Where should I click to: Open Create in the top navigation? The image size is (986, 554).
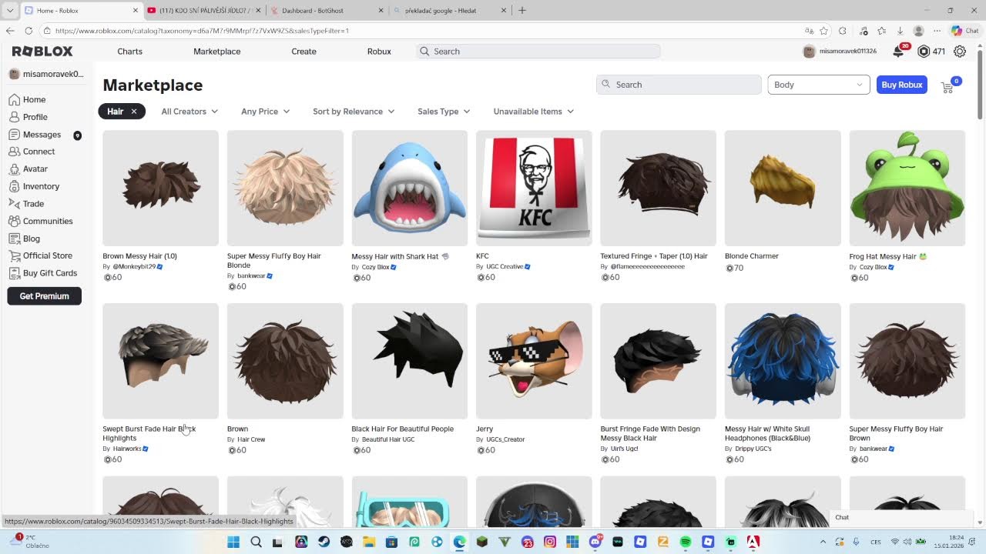(304, 52)
